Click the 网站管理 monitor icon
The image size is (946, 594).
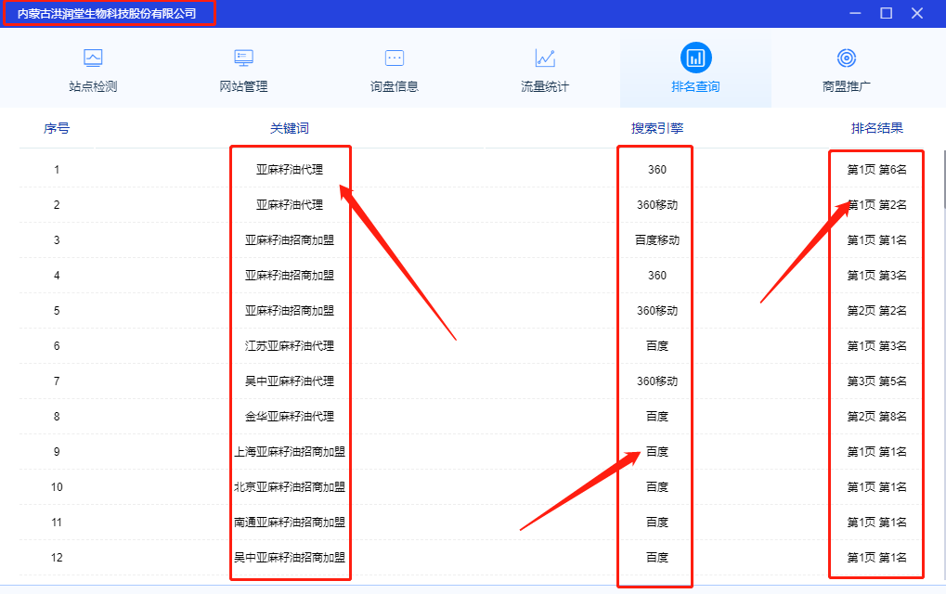point(242,58)
